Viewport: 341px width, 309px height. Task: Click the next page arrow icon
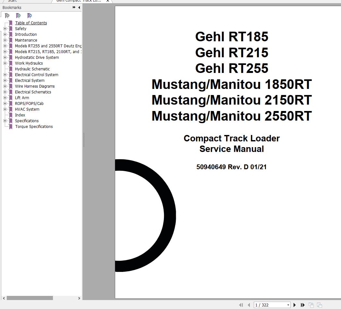[x=294, y=305]
